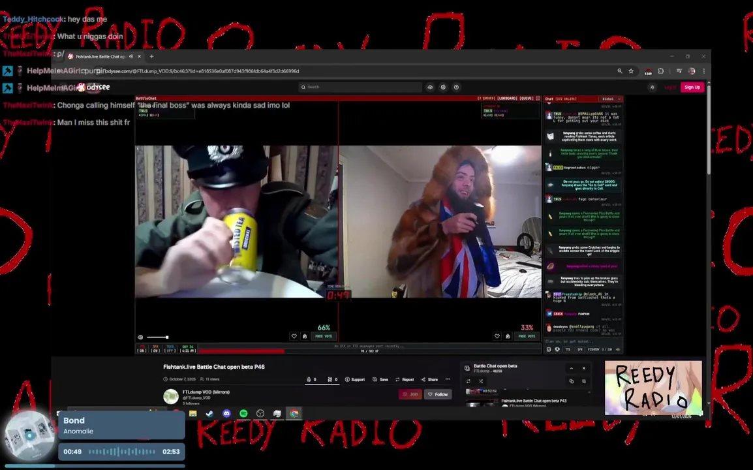Adjust the embedded stream volume slider
The width and height of the screenshot is (753, 470).
click(x=157, y=337)
